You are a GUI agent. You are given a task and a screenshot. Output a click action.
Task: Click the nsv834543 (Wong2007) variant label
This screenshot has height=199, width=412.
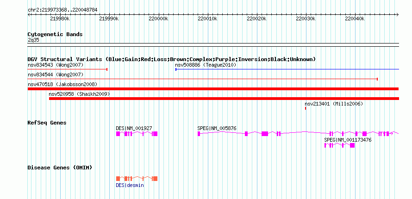[x=56, y=65]
